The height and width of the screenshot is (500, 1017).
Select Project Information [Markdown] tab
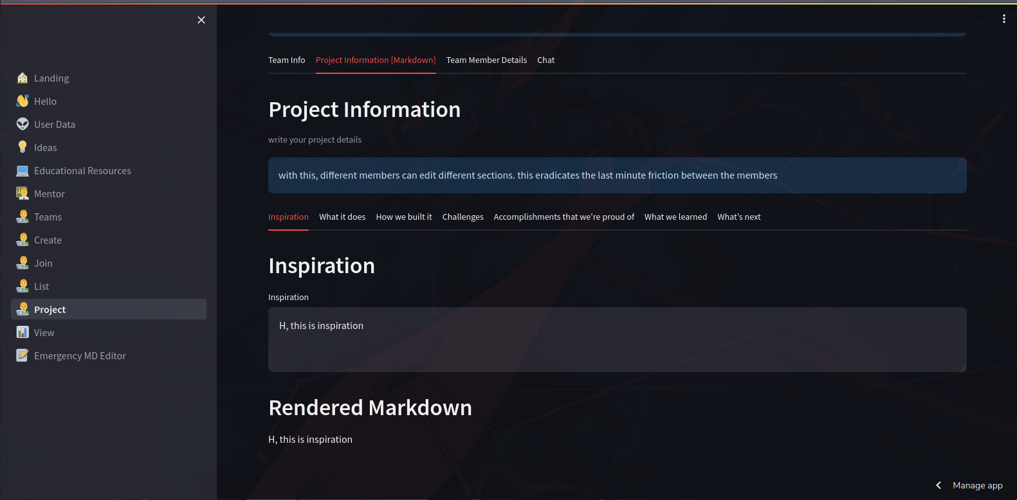pos(376,60)
